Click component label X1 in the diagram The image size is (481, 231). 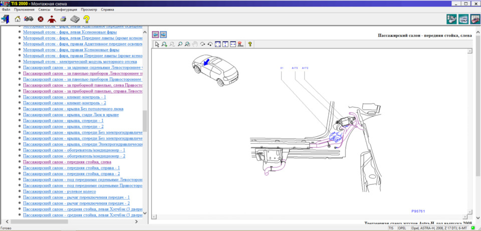pyautogui.click(x=282, y=68)
